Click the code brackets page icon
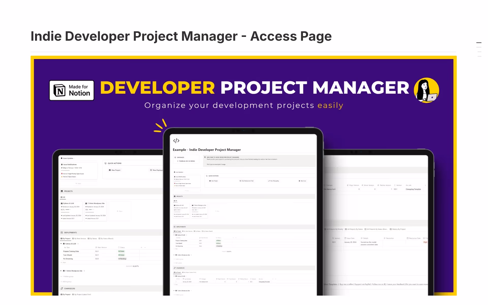 176,141
